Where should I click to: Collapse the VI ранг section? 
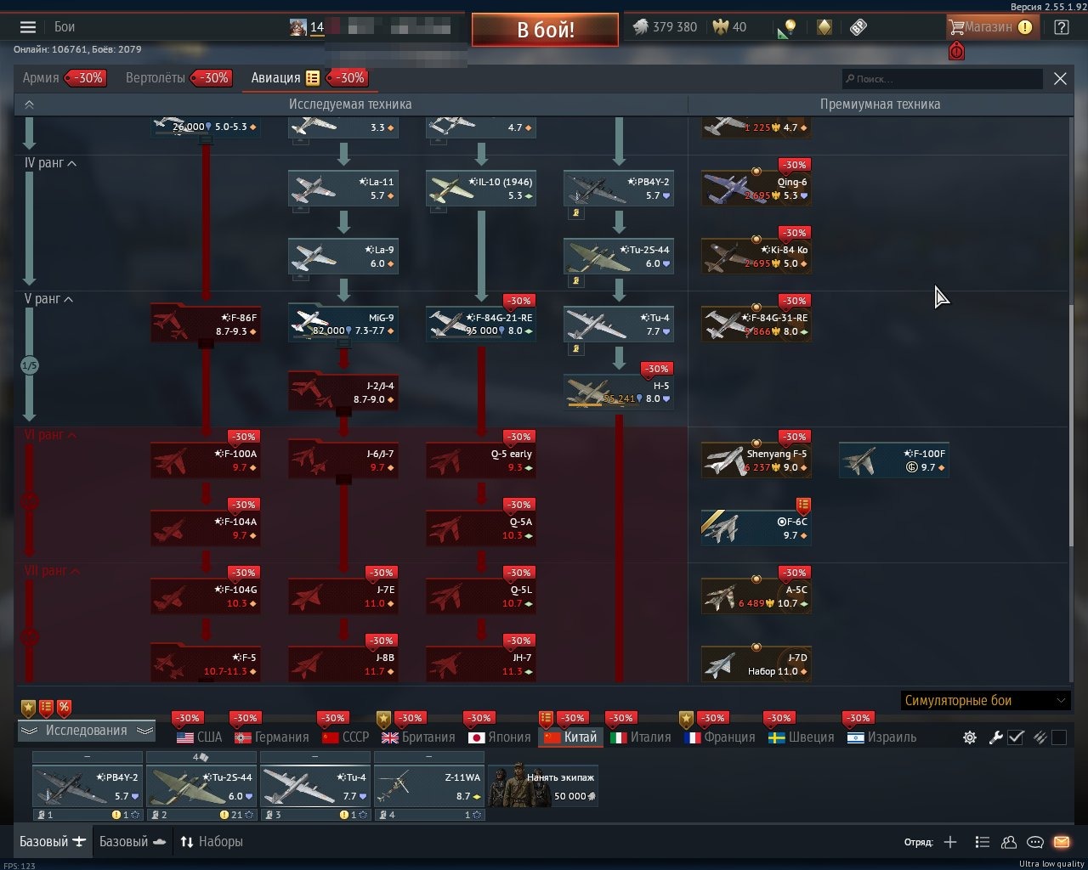[51, 435]
